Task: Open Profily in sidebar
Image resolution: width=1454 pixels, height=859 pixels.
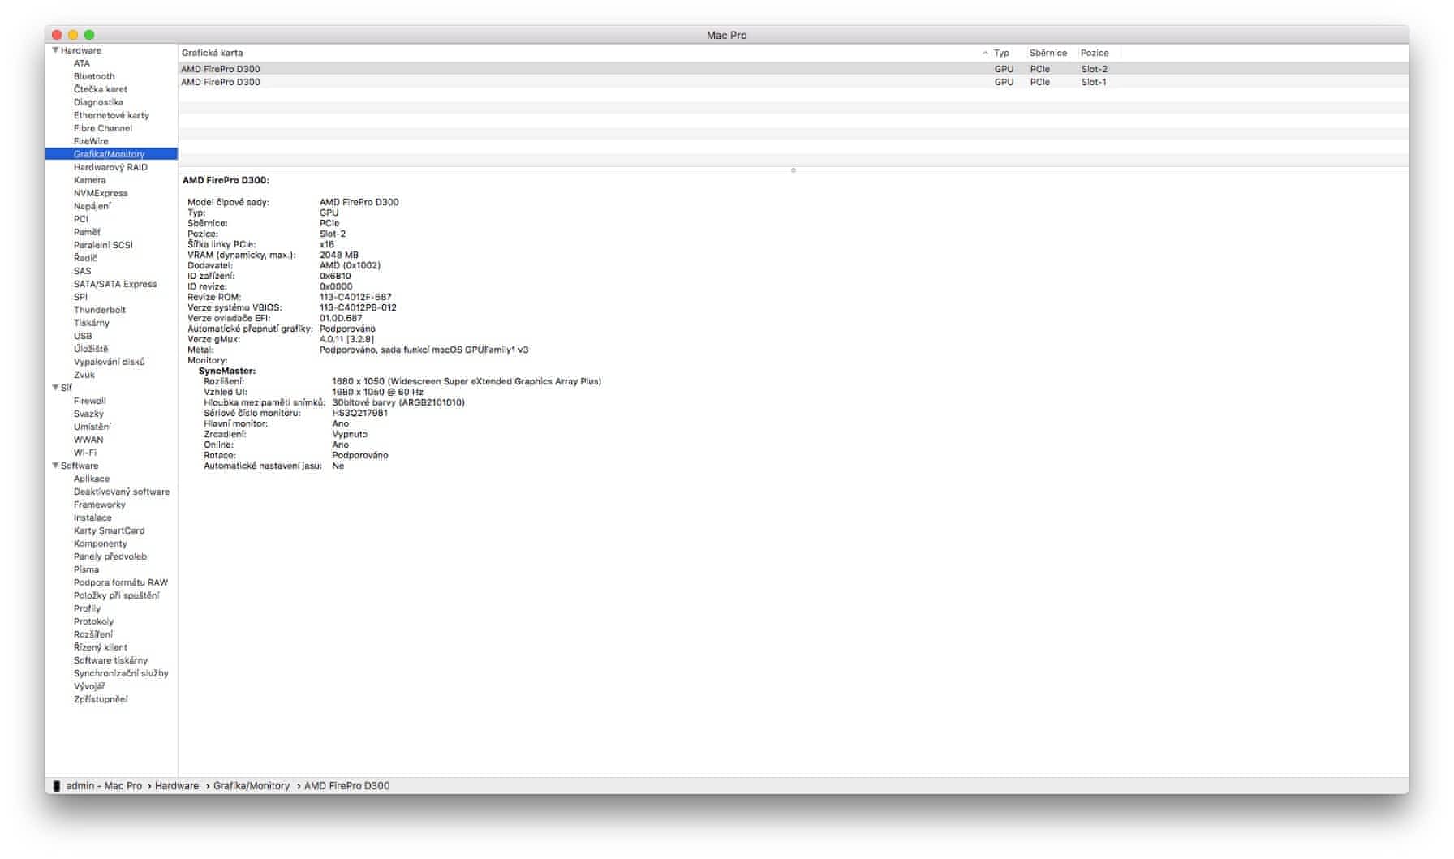Action: click(88, 608)
